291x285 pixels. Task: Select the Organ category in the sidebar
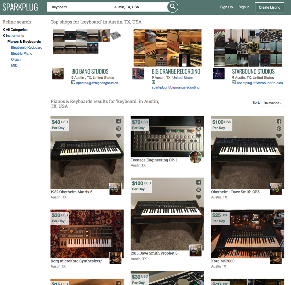pos(16,59)
